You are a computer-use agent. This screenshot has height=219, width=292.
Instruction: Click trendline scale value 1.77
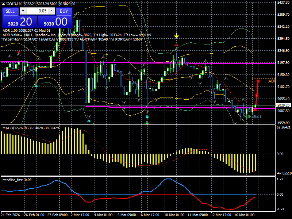pyautogui.click(x=280, y=179)
